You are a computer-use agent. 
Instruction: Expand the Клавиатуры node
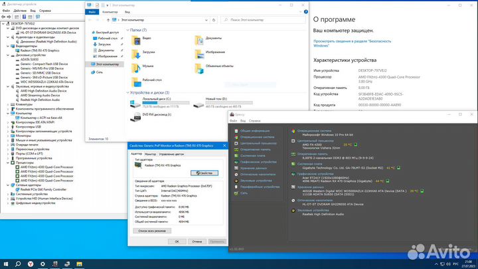pos(8,104)
